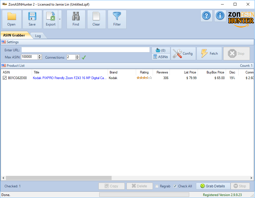Click the ZonASINHunter logo
Viewport: 255px width, 198px height.
pos(241,19)
